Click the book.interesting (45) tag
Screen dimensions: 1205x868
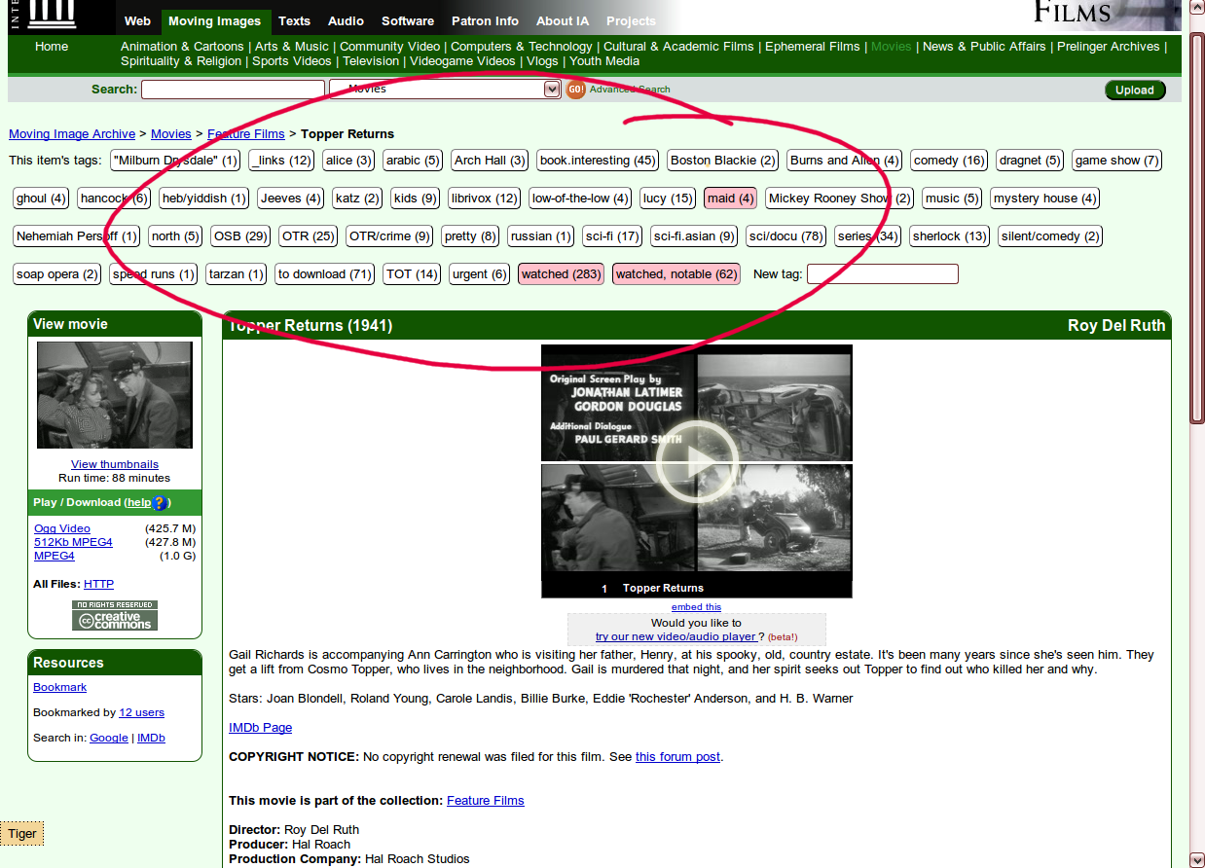pyautogui.click(x=598, y=161)
